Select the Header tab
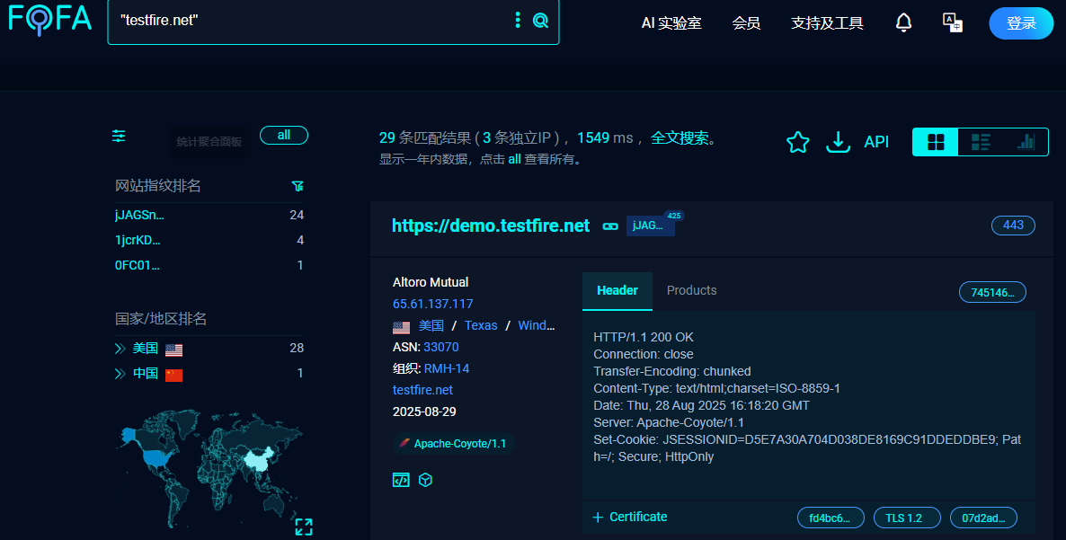The image size is (1066, 540). (617, 291)
